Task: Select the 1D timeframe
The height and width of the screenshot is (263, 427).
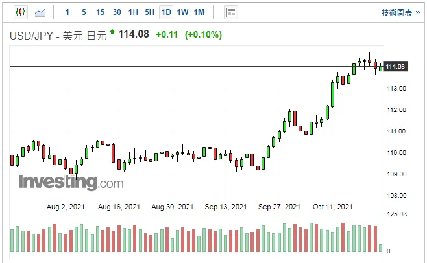Action: pyautogui.click(x=166, y=12)
